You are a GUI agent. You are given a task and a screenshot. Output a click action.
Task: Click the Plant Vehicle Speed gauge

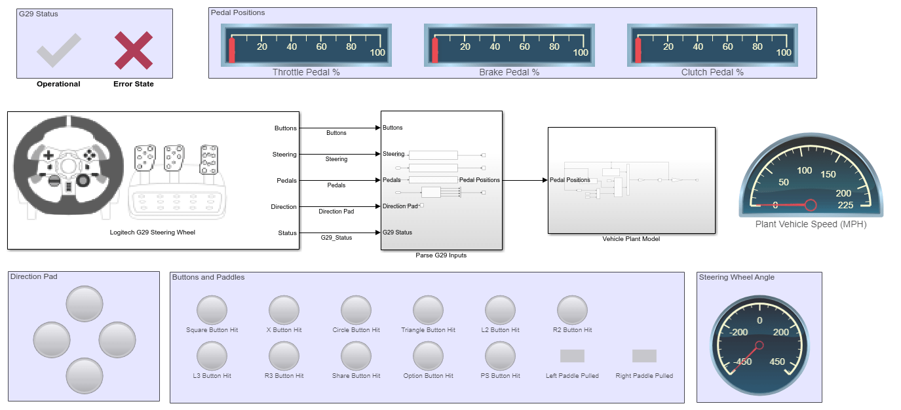(x=811, y=177)
